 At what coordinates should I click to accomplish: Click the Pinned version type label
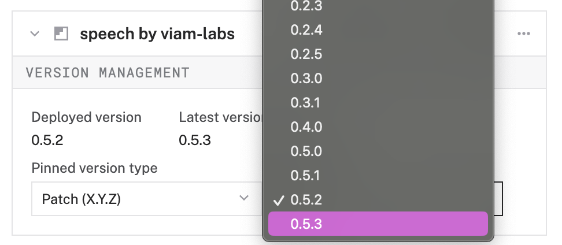[x=95, y=168]
